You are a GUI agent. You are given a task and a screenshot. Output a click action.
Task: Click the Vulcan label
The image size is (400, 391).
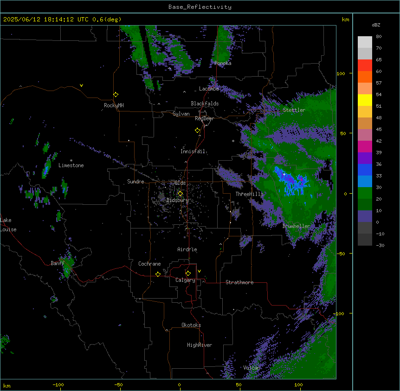click(x=252, y=368)
